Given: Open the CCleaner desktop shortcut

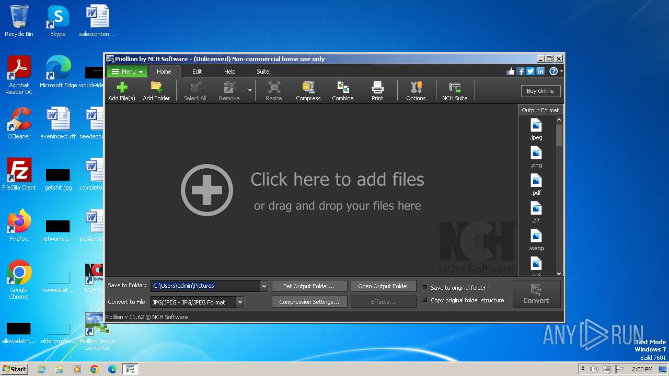Looking at the screenshot, I should point(19,123).
